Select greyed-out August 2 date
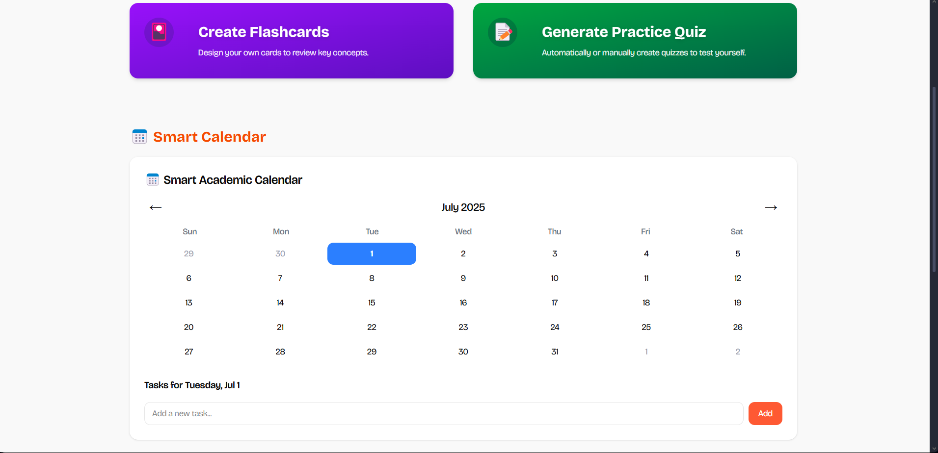Viewport: 938px width, 453px height. click(x=737, y=352)
